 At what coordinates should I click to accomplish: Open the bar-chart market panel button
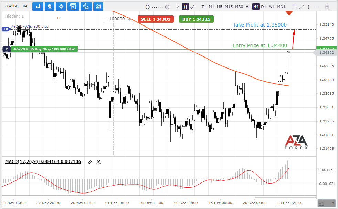pos(38,7)
